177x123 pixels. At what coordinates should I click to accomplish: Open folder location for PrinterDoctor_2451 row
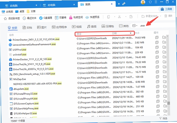(x=164, y=37)
